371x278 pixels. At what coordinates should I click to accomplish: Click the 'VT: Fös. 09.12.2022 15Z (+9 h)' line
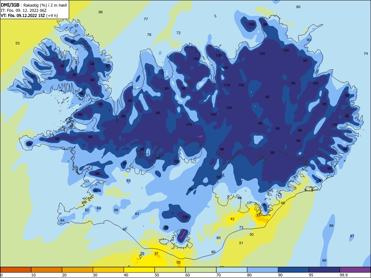[x=29, y=16]
